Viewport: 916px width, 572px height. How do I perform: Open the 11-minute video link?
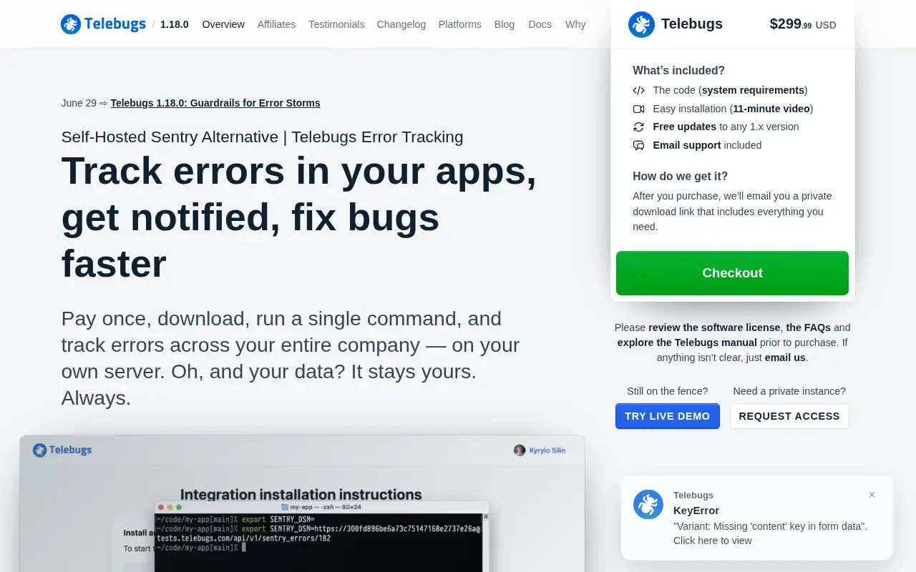[x=771, y=109]
